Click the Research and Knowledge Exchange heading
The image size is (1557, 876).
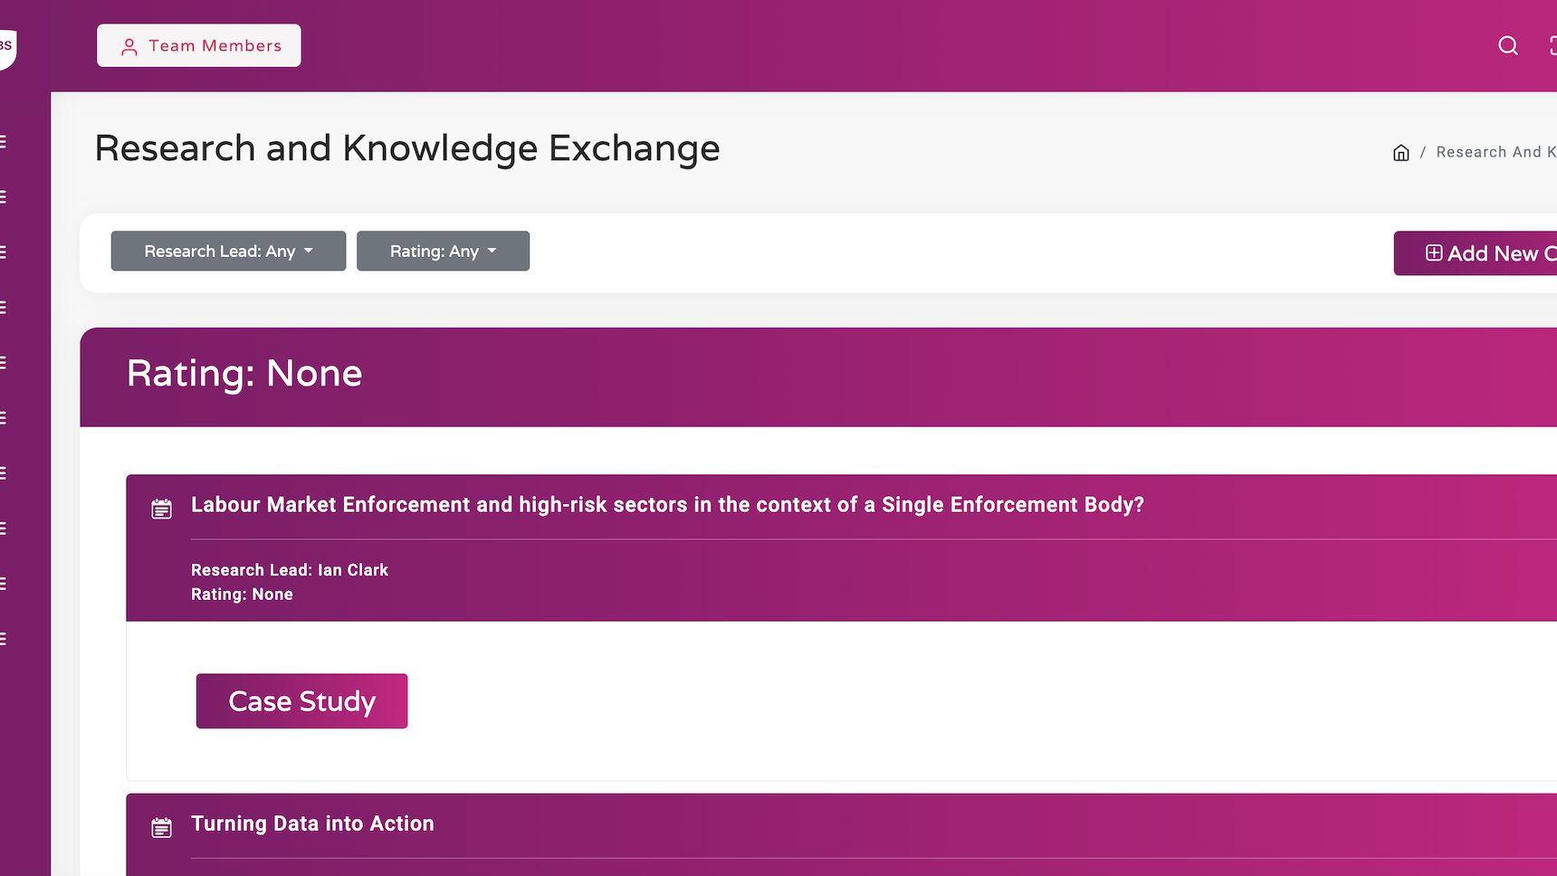[x=406, y=148]
